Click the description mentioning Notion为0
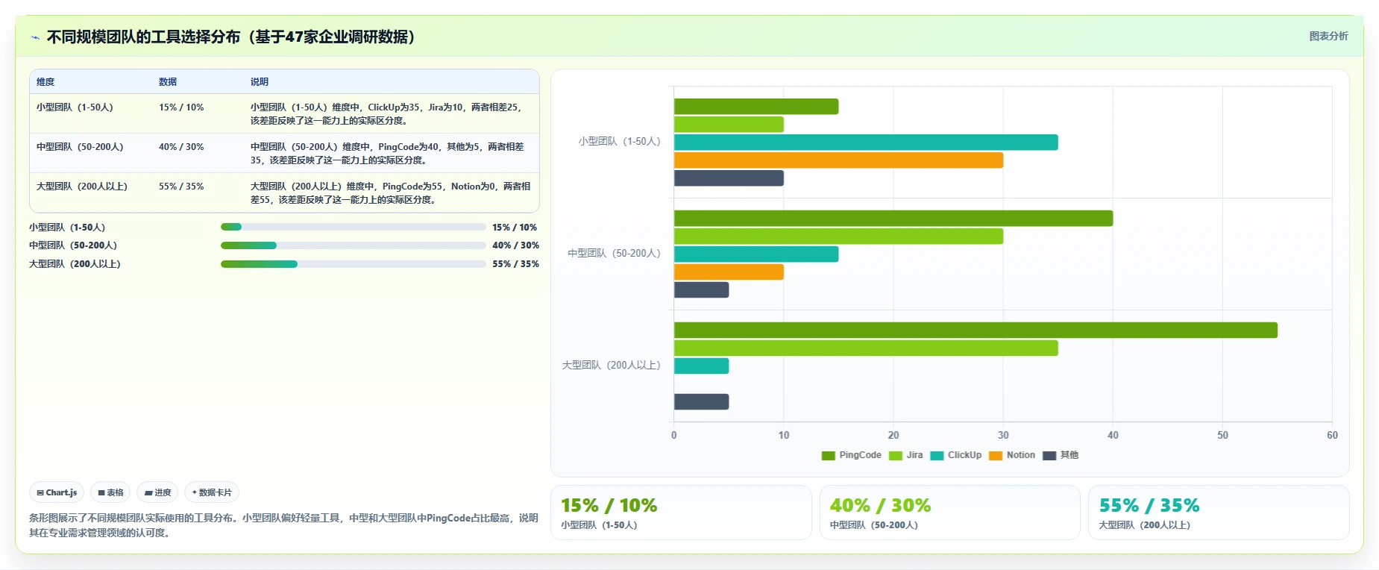This screenshot has height=570, width=1379. pyautogui.click(x=391, y=193)
